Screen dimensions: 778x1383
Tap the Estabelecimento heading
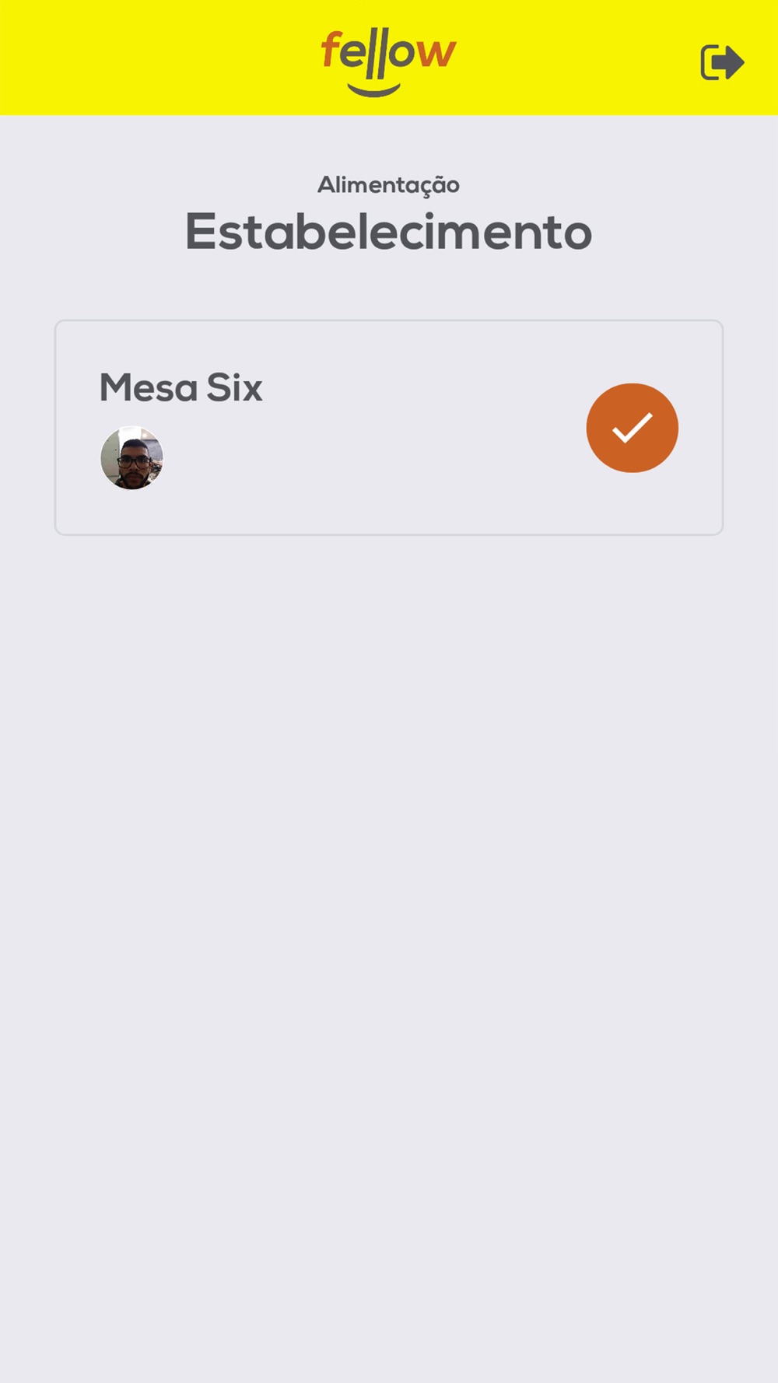[388, 232]
